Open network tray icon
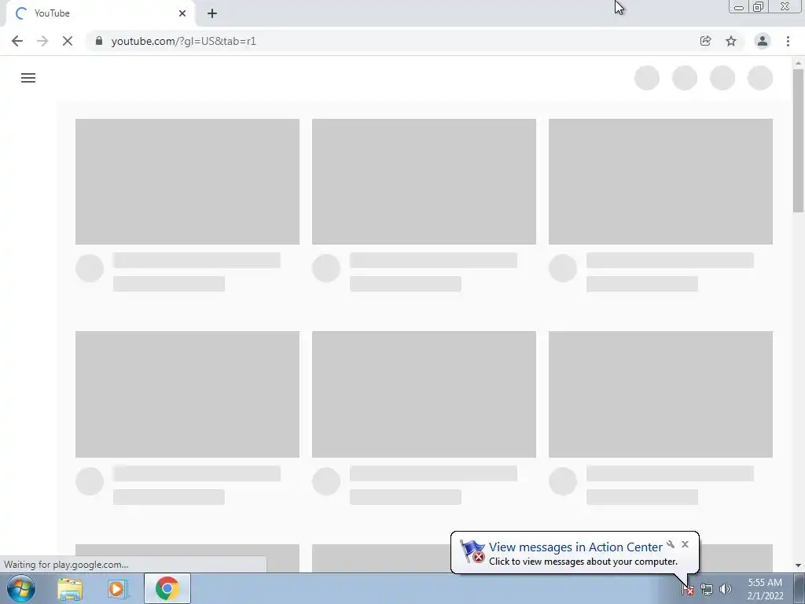Screen dimensions: 805x604 click(707, 590)
